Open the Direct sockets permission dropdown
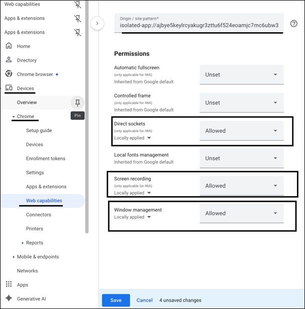 point(241,131)
